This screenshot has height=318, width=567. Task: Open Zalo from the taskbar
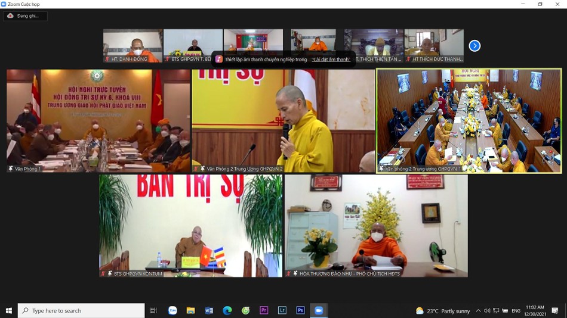172,310
